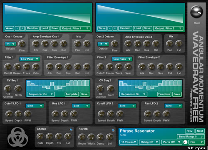Click the Chorus Depth knob
Viewport: 208px width, 150px height.
coord(50,137)
